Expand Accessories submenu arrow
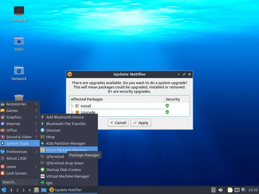The image size is (259, 194). pos(36,104)
